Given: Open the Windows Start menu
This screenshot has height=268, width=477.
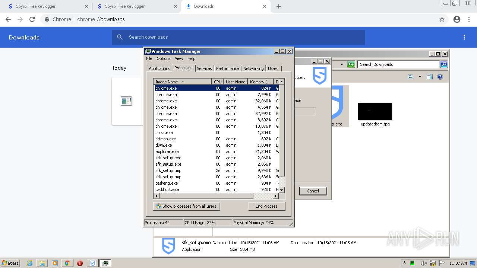Looking at the screenshot, I should [x=10, y=263].
